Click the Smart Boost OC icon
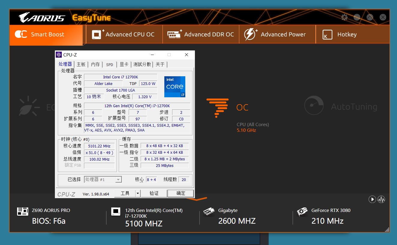The width and height of the screenshot is (397, 245). click(21, 34)
